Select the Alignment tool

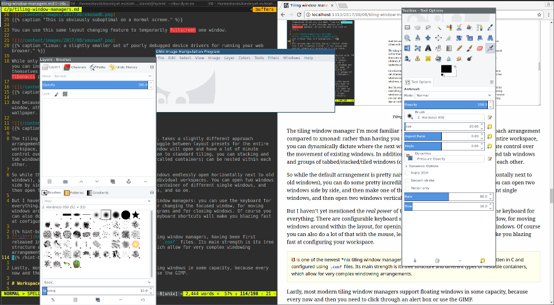coord(438,38)
